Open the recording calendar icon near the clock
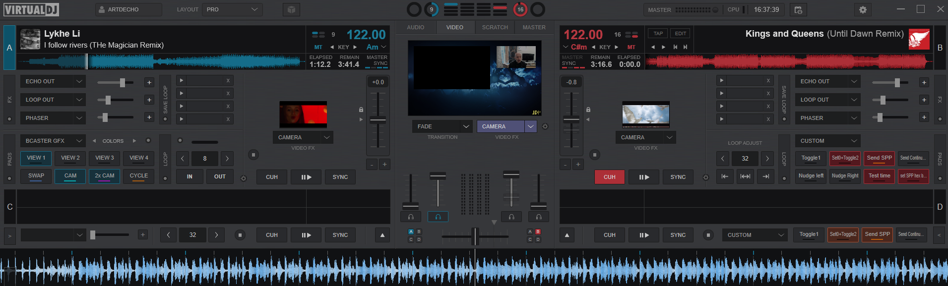The height and width of the screenshot is (286, 948). [798, 9]
